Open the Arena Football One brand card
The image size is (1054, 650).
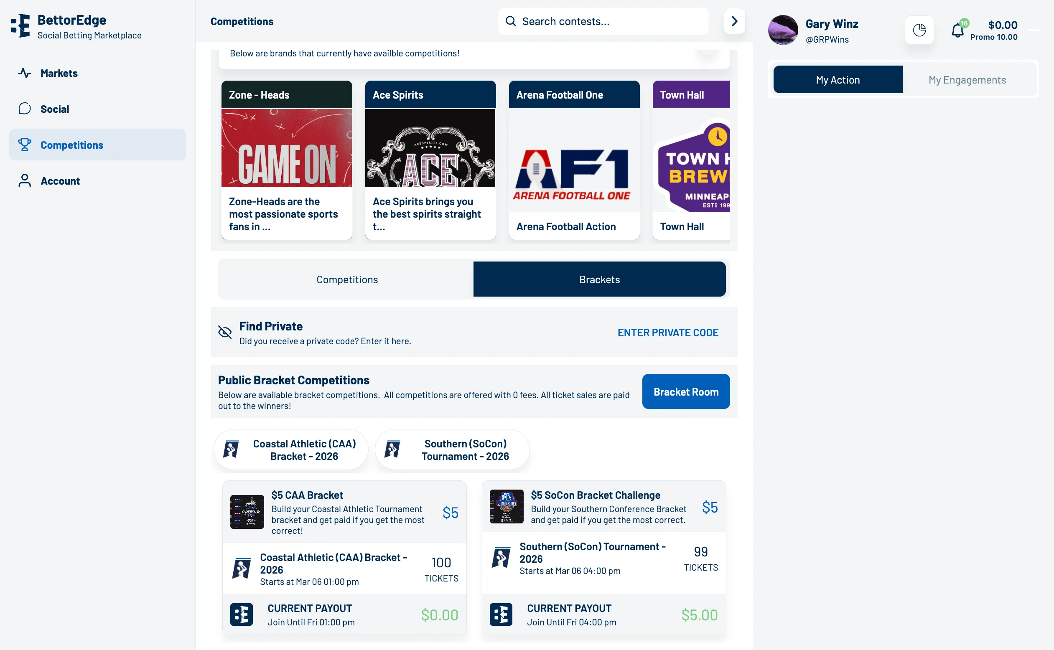click(x=574, y=160)
